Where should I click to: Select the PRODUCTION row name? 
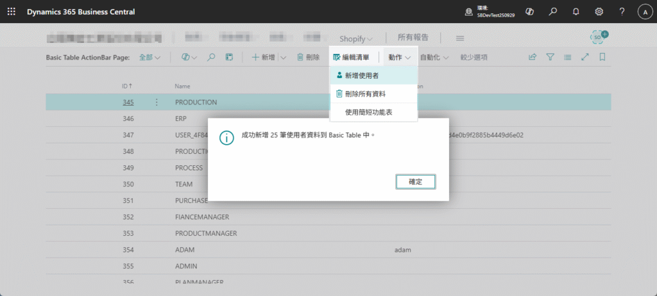196,102
